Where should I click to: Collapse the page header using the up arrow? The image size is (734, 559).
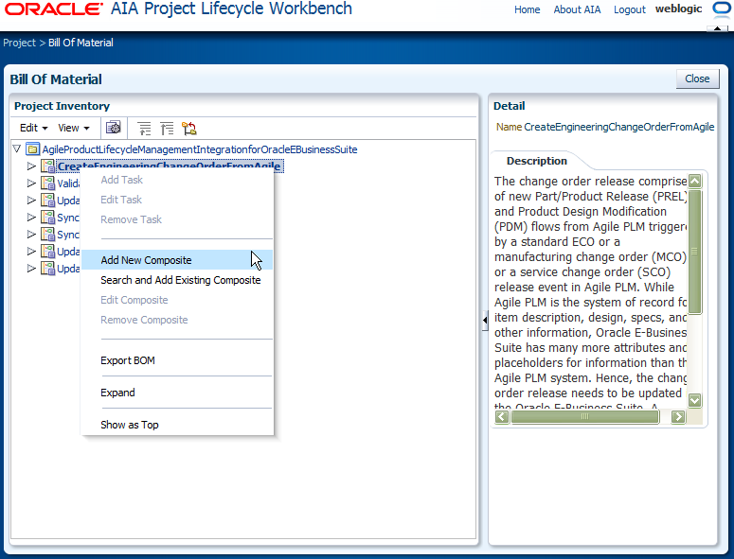click(717, 28)
